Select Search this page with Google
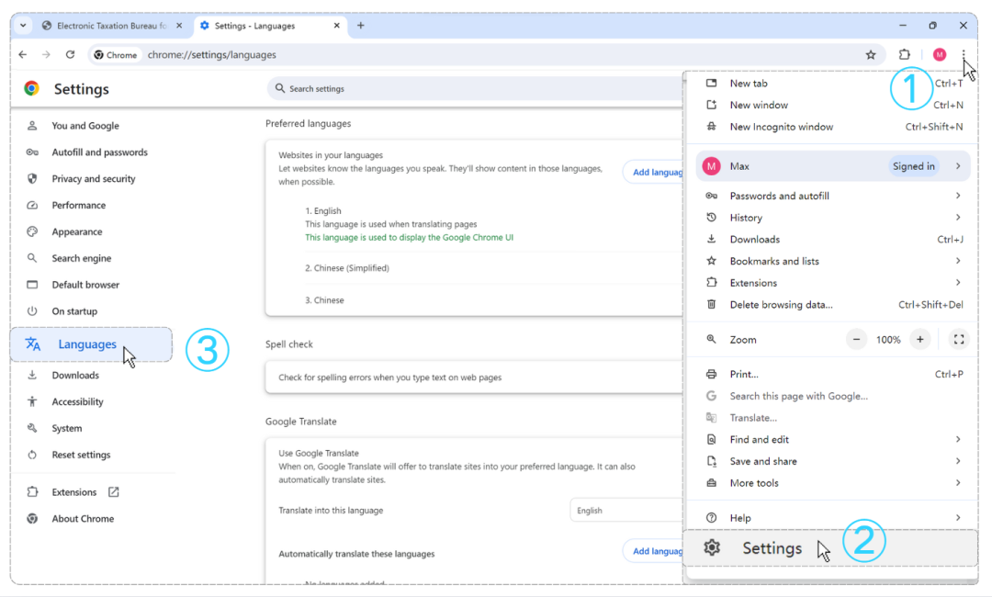 832,397
